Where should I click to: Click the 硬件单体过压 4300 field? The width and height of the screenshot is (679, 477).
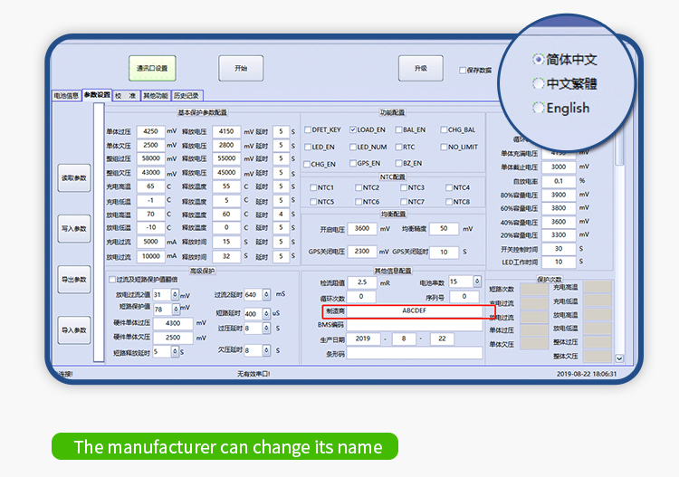[x=173, y=323]
